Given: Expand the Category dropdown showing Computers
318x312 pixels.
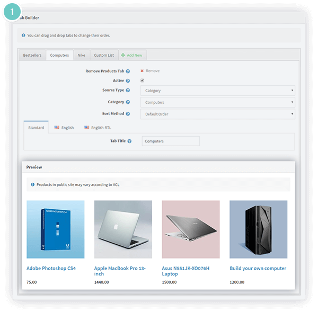Looking at the screenshot, I should [218, 102].
